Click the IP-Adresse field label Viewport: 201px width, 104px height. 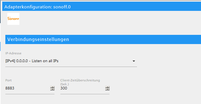click(13, 53)
